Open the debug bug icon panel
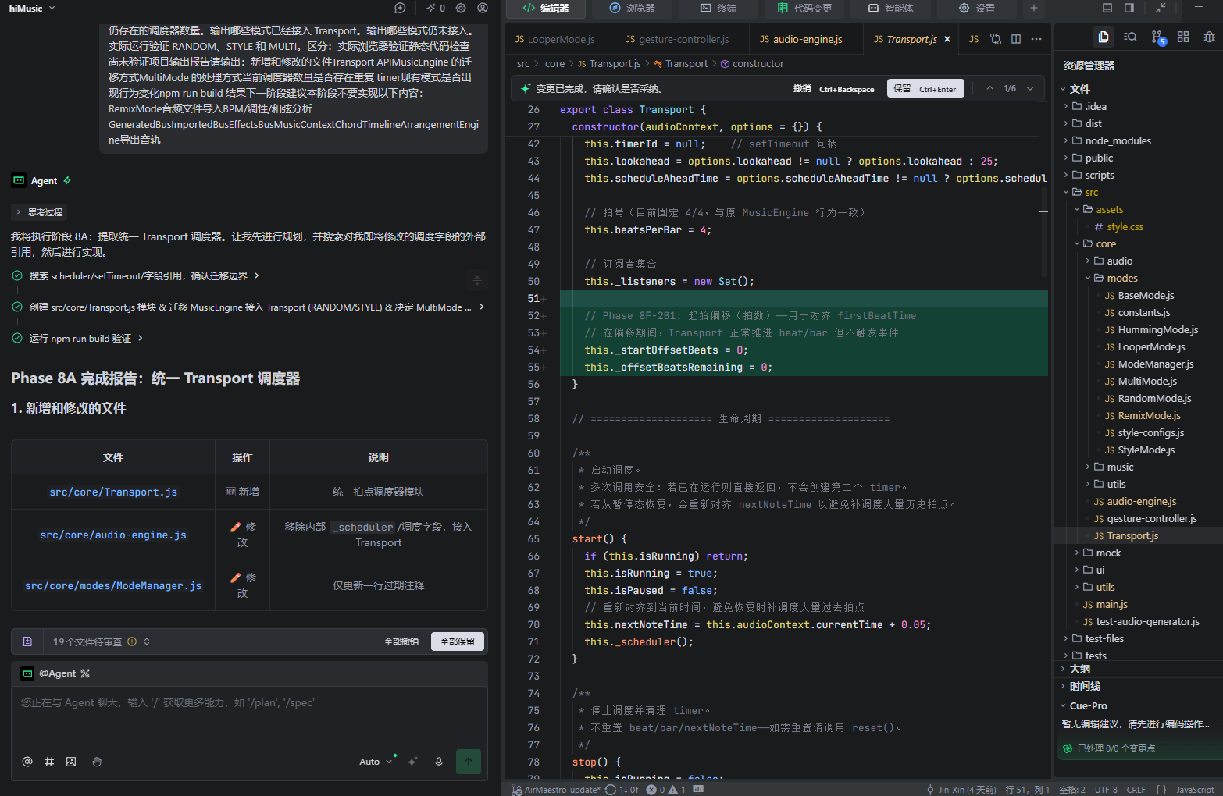The width and height of the screenshot is (1223, 796). 1210,37
